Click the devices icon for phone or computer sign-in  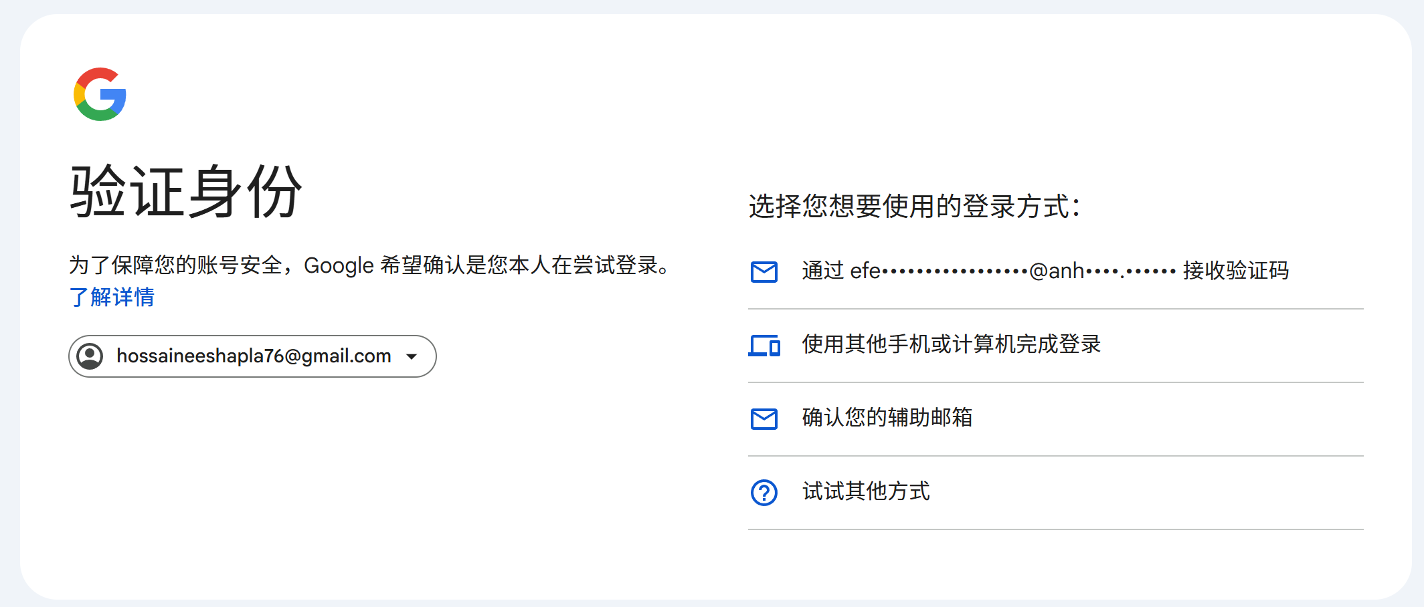(764, 346)
